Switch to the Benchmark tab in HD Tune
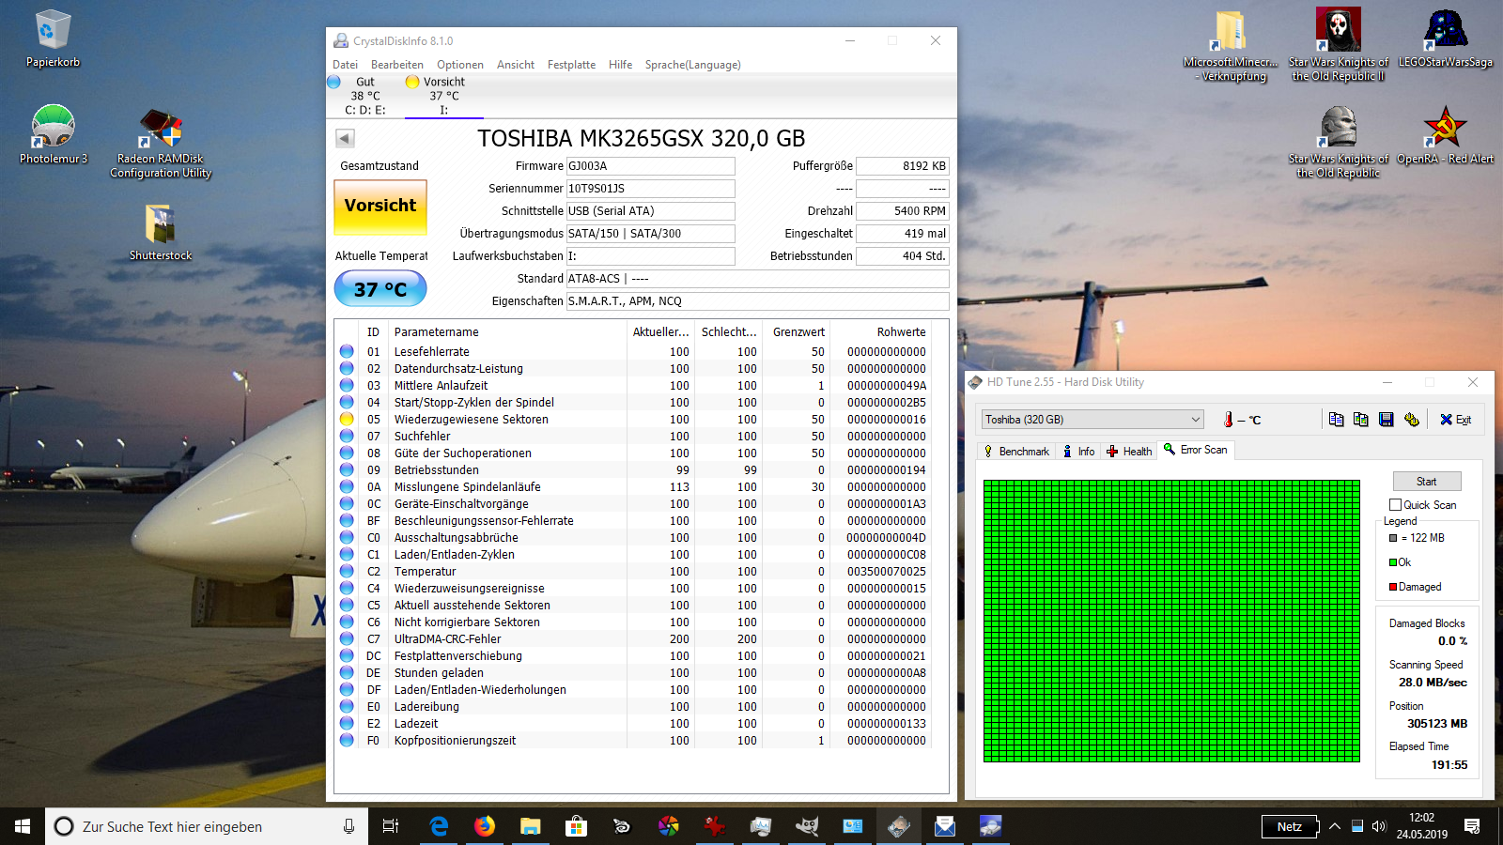This screenshot has width=1503, height=845. [1015, 452]
